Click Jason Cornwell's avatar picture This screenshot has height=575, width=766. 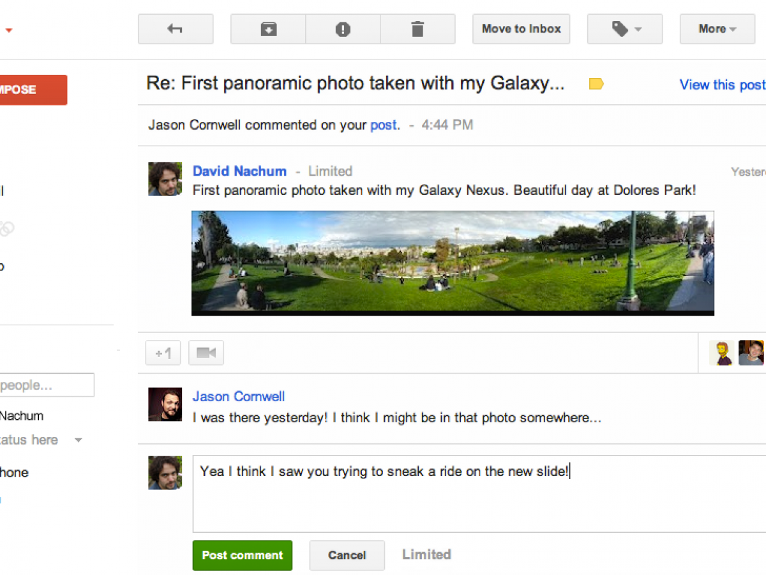165,404
